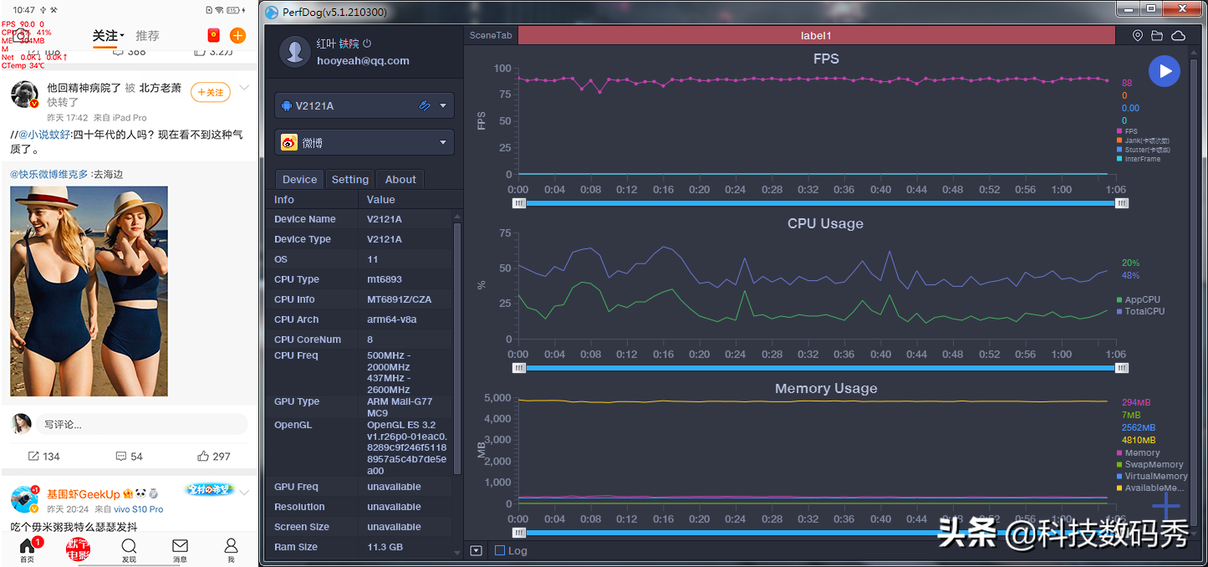Image resolution: width=1208 pixels, height=567 pixels.
Task: Switch to the 推荐 tab in Weibo
Action: (147, 36)
